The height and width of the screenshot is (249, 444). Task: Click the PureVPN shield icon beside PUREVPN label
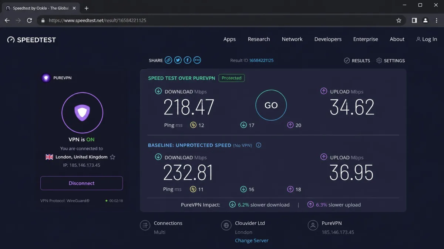point(46,78)
